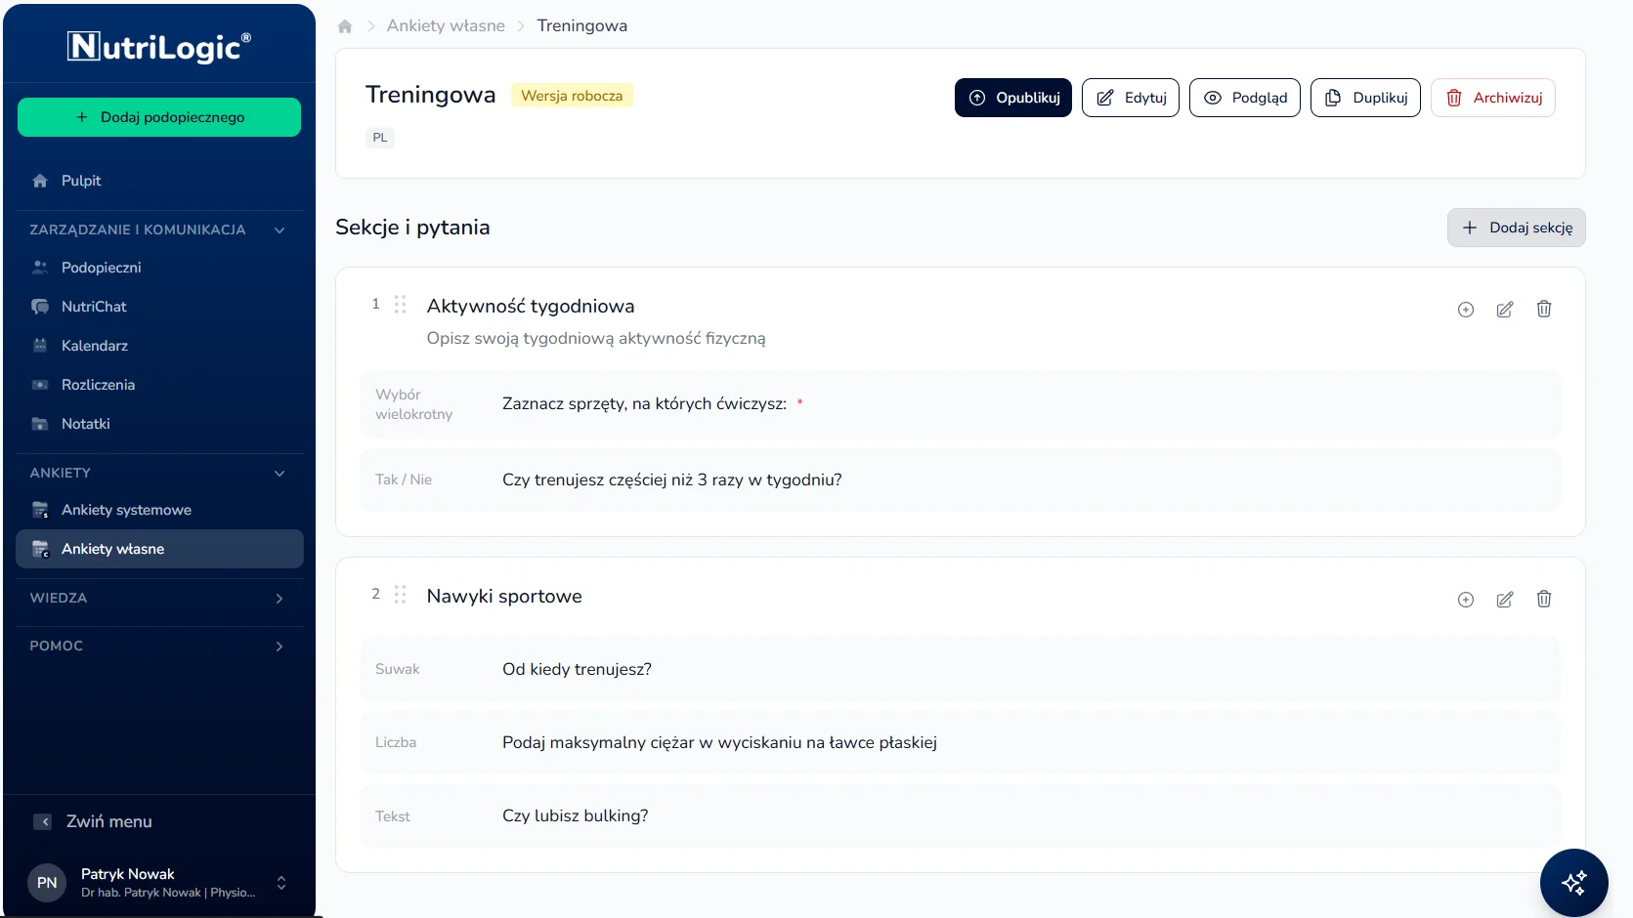Open the Podopieczni page
Image resolution: width=1633 pixels, height=918 pixels.
click(x=159, y=268)
